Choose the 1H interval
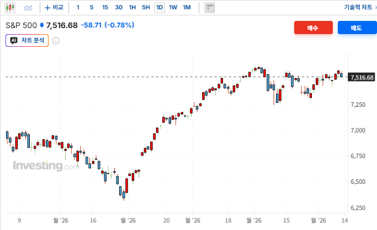Image resolution: width=377 pixels, height=230 pixels. click(x=132, y=7)
